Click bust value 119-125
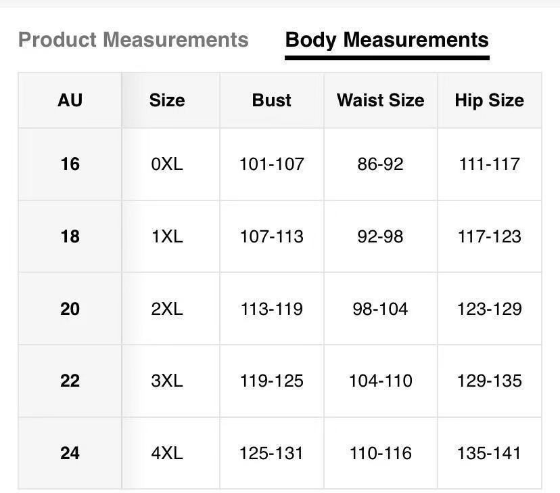This screenshot has width=560, height=493. tap(272, 381)
